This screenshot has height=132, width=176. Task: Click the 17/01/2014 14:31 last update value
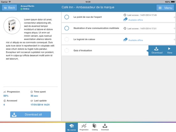click(40, 105)
